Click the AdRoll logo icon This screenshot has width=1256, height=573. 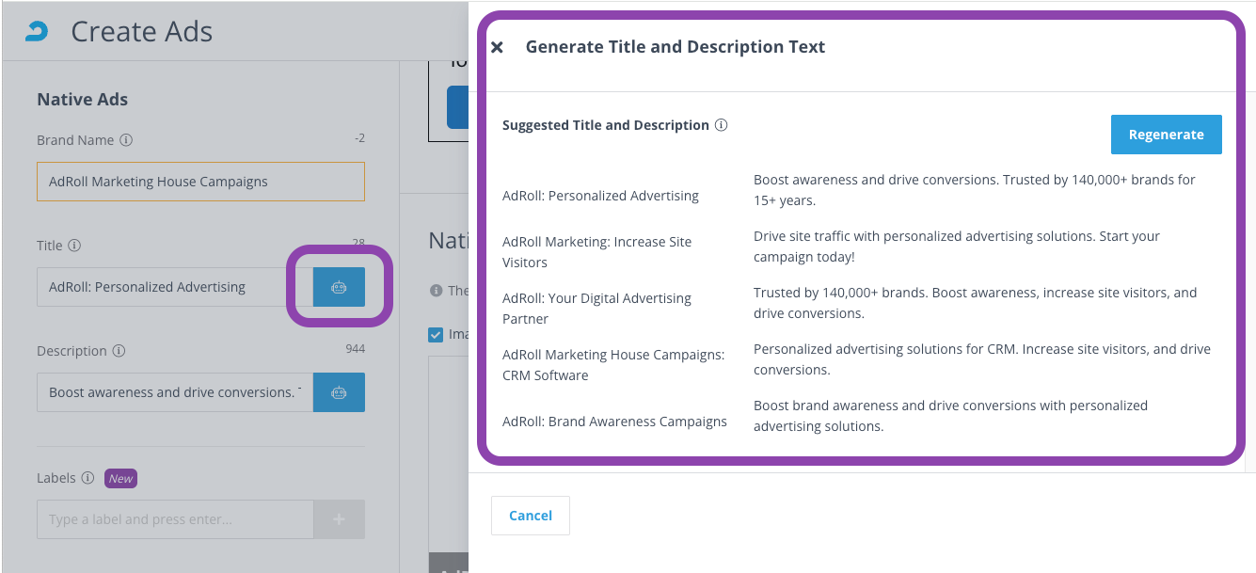[37, 32]
